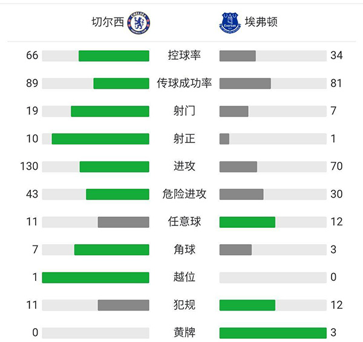The width and height of the screenshot is (363, 342).
Task: Select the 越位 stat label
Action: [185, 277]
